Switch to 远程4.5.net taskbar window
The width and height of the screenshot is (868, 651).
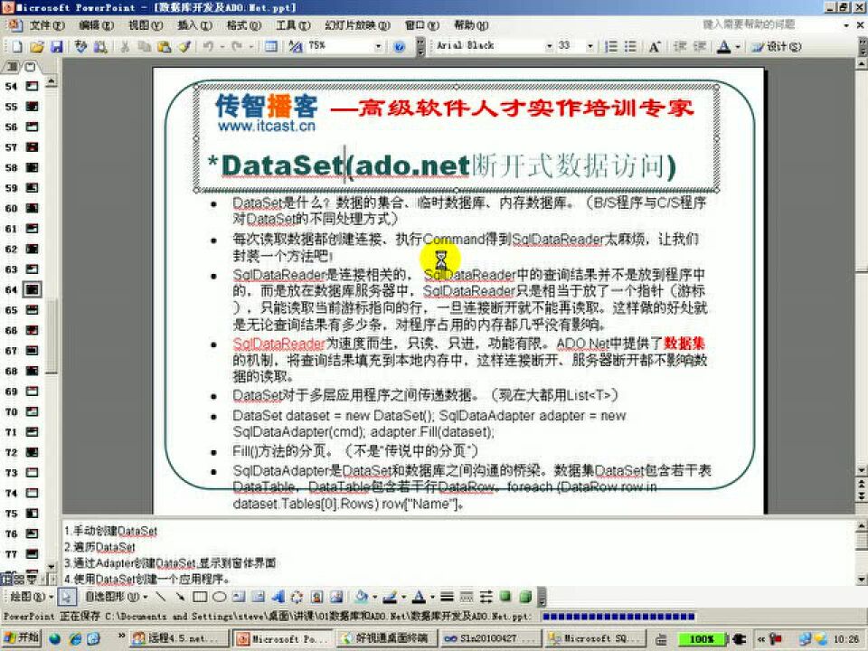click(x=179, y=638)
